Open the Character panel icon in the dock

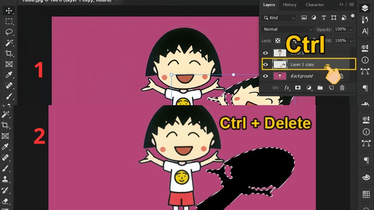[x=365, y=31]
